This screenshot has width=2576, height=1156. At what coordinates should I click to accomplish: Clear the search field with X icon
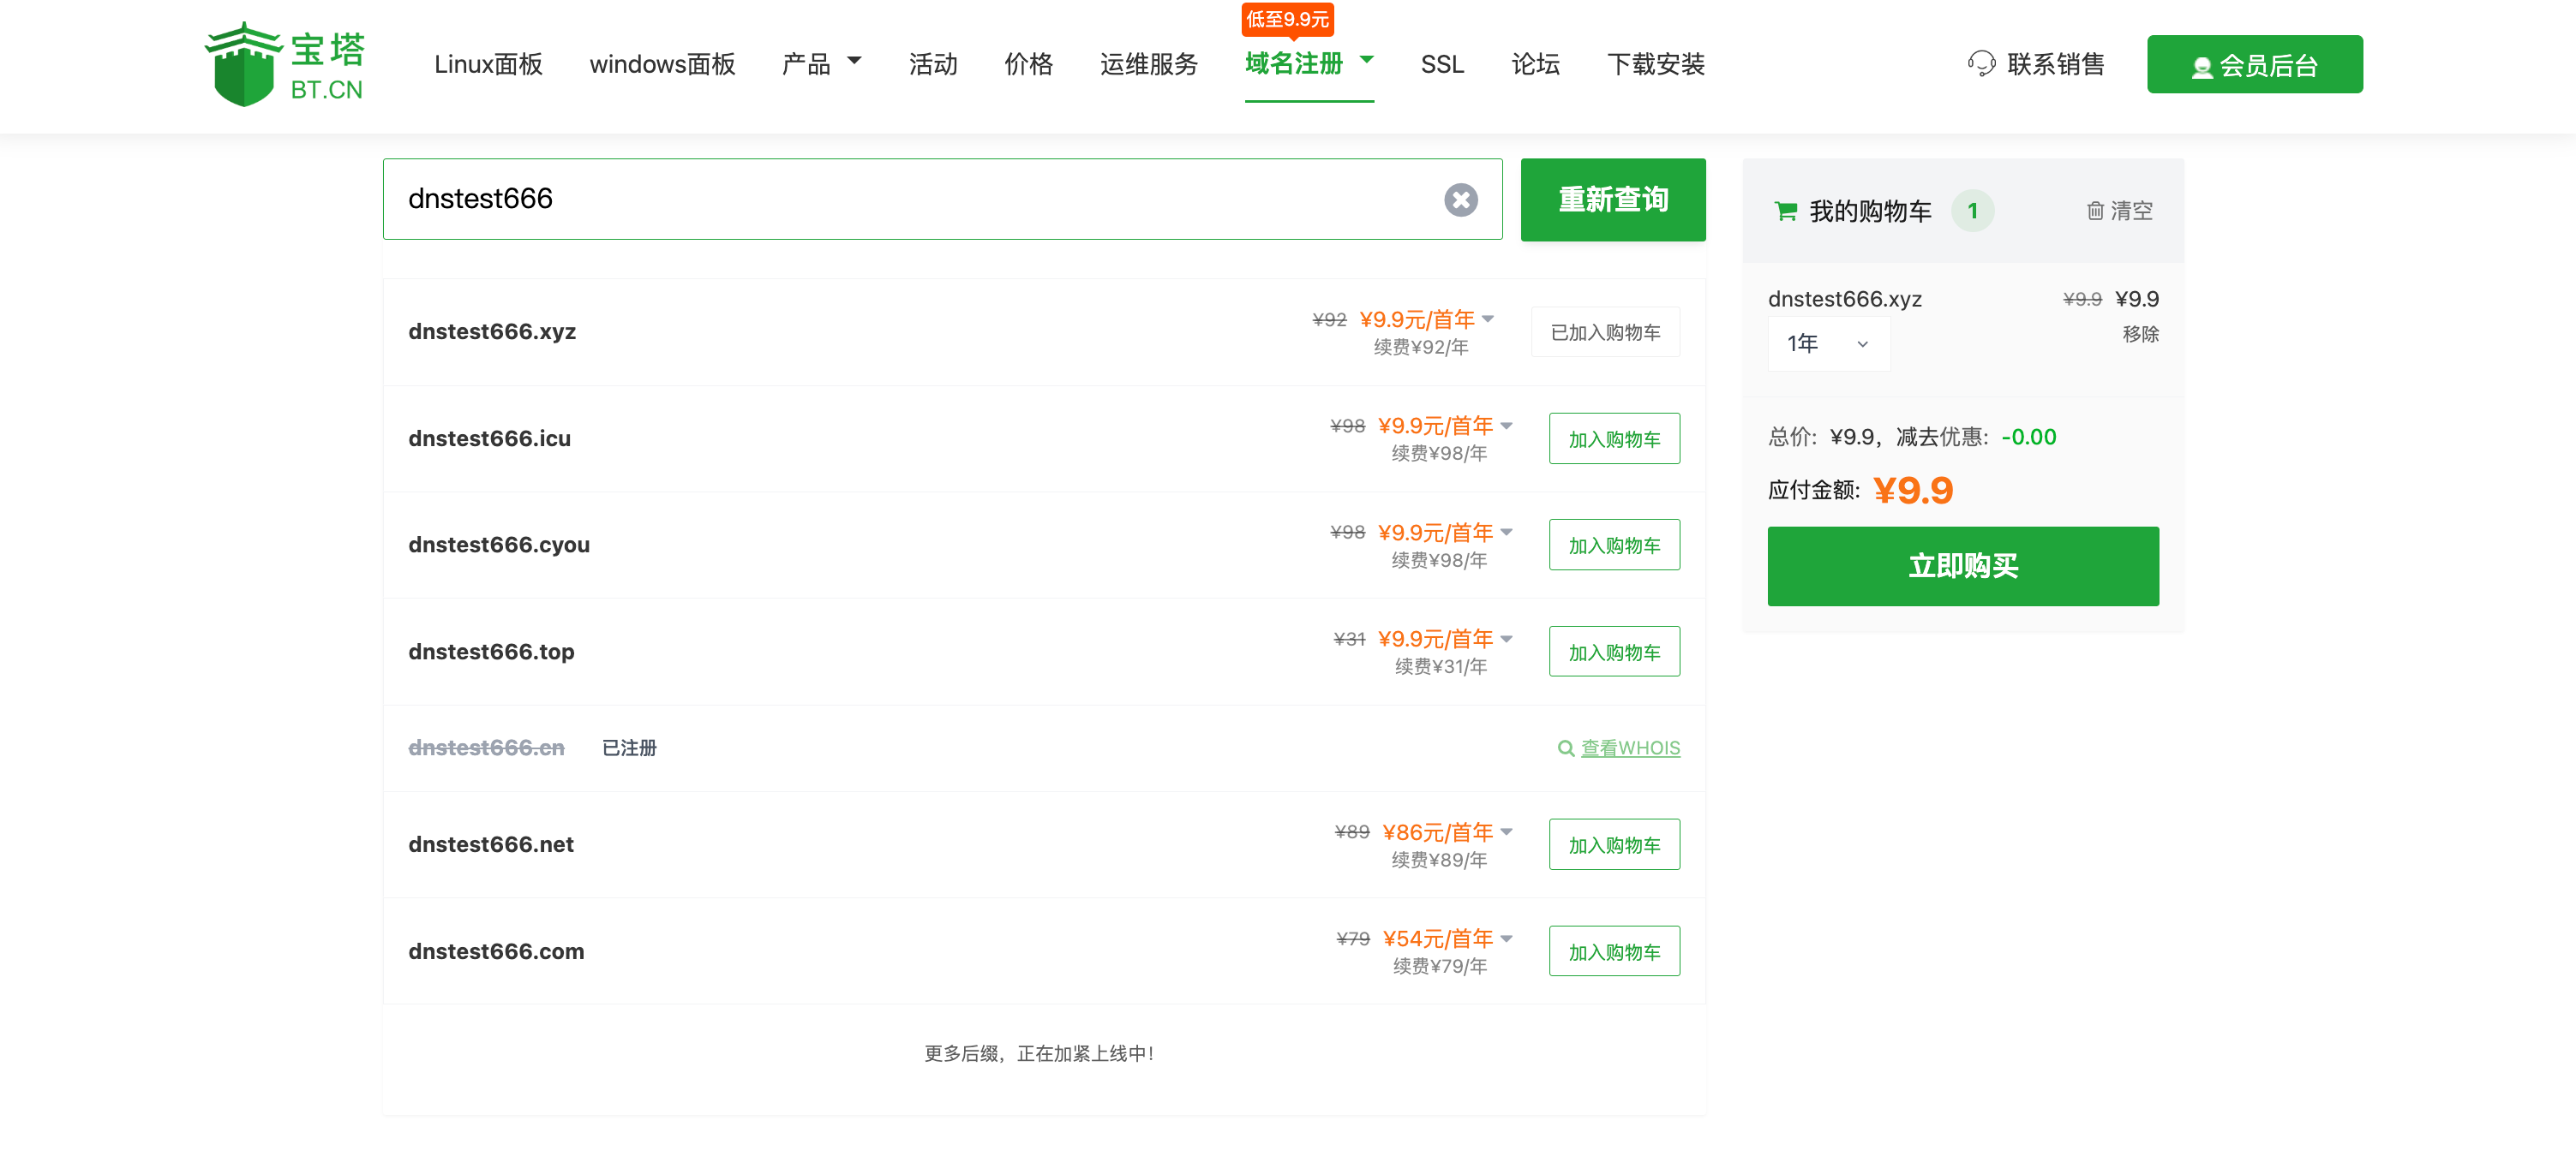click(1460, 200)
